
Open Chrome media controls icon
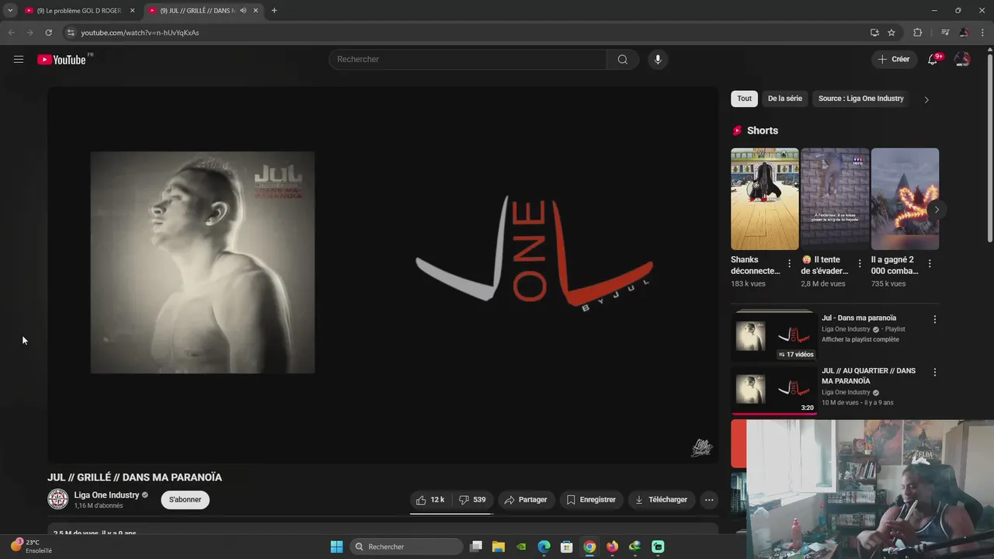945,33
